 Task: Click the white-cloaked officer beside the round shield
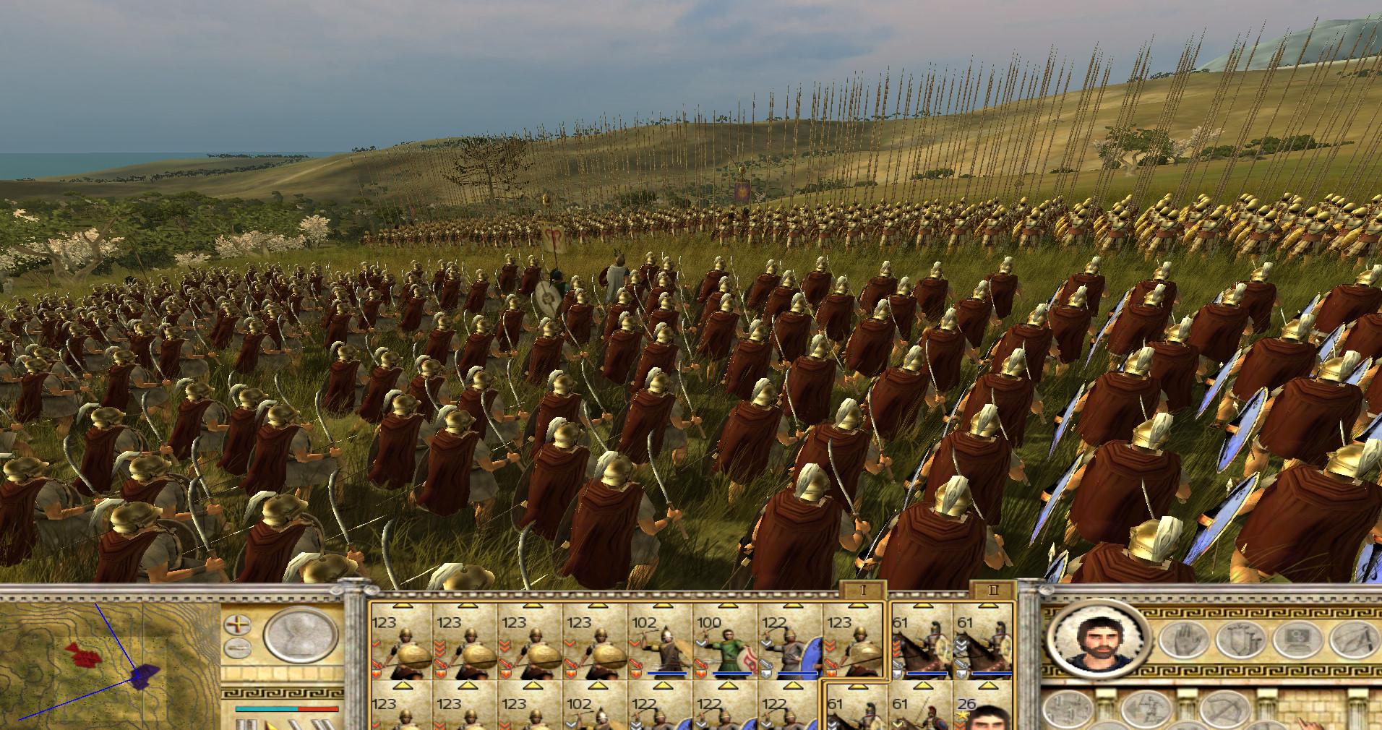[617, 275]
